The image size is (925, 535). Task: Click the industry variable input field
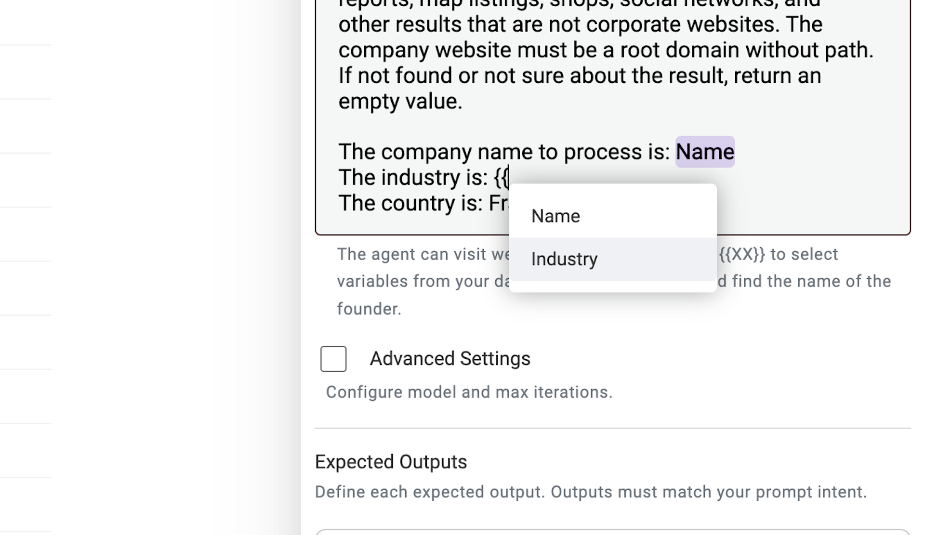564,259
